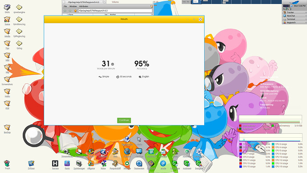307x173 pixels.
Task: Launch the Quaternion desktop icon
Action: coord(139,163)
